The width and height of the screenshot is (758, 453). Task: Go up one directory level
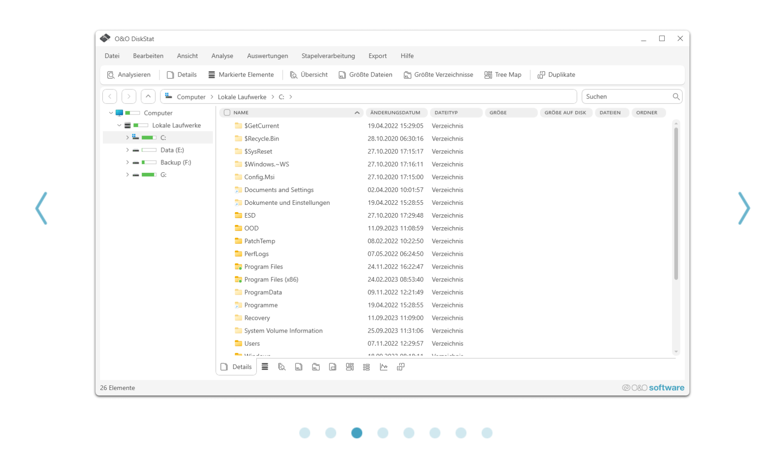point(148,97)
